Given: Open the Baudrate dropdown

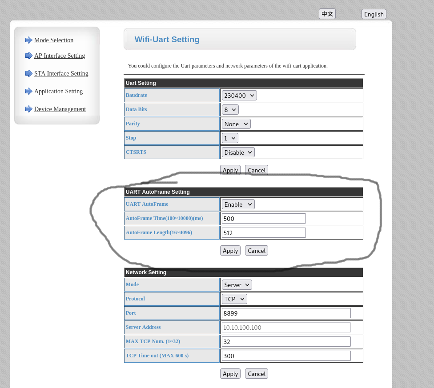Looking at the screenshot, I should 239,96.
